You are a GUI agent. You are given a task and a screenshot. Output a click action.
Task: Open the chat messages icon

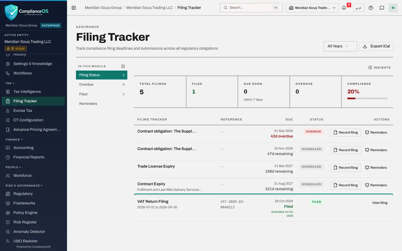point(382,8)
